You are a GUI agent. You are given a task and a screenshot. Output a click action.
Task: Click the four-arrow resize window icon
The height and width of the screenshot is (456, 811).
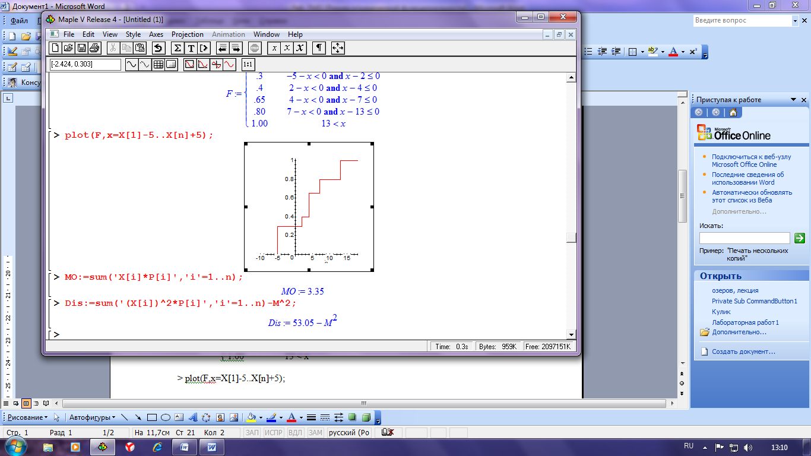[338, 48]
